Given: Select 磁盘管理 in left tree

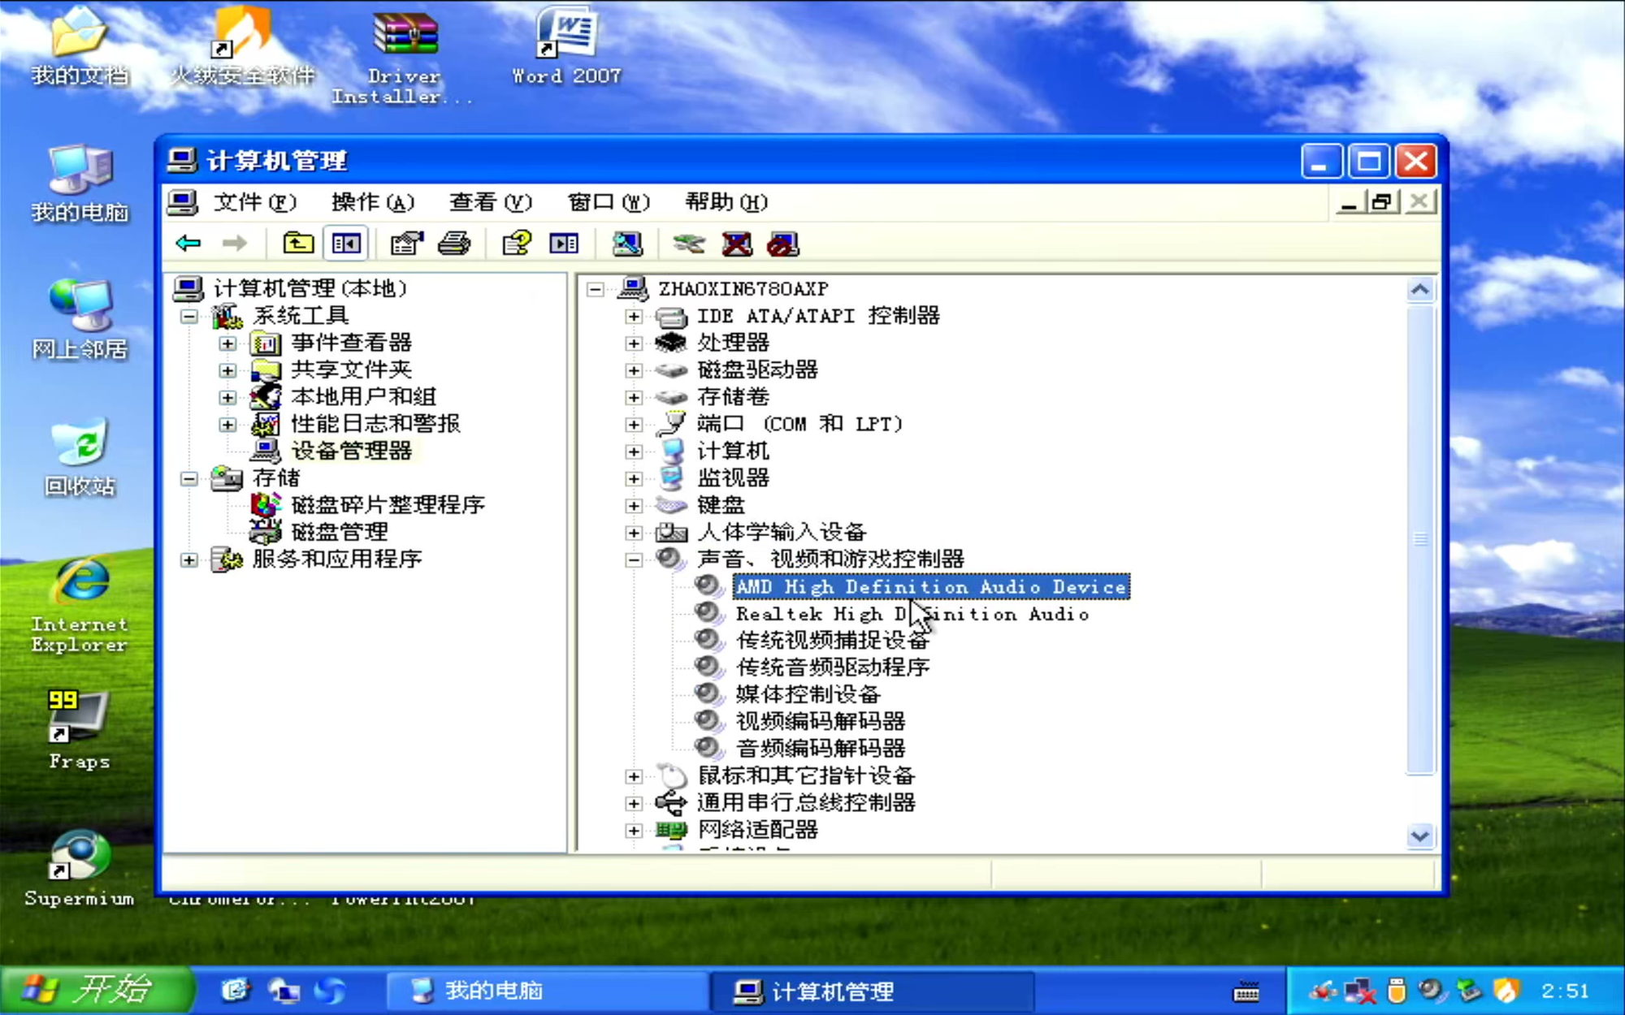Looking at the screenshot, I should [340, 533].
